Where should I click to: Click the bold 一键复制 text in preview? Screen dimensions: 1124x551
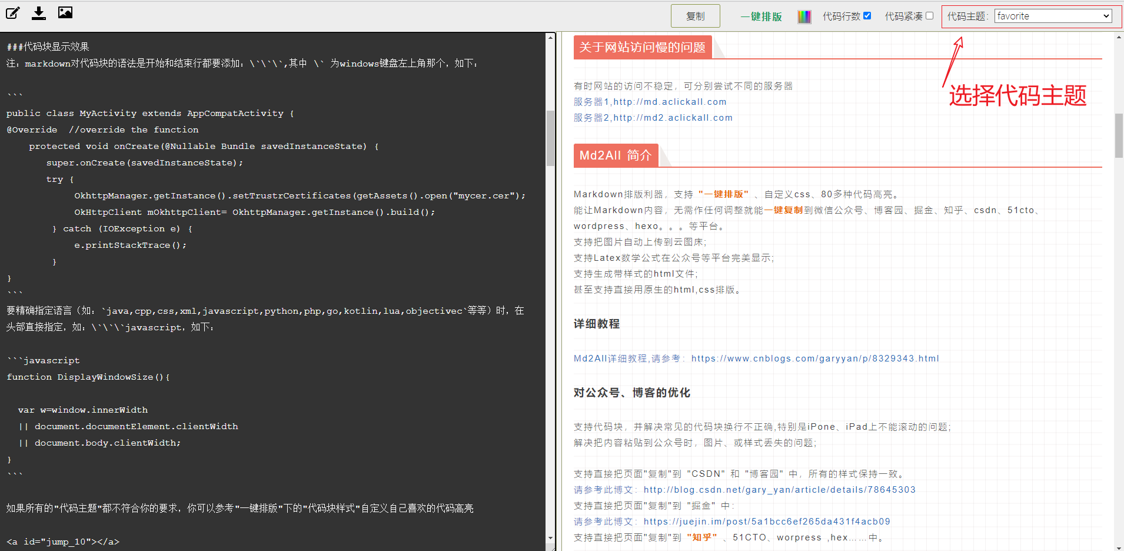pyautogui.click(x=783, y=210)
